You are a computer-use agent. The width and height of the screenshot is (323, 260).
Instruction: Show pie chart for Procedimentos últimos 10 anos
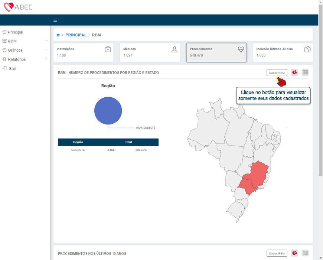(294, 253)
